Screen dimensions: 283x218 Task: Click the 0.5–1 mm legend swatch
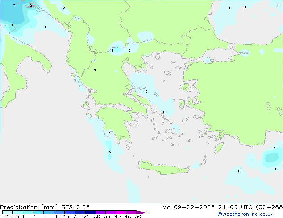(18, 212)
